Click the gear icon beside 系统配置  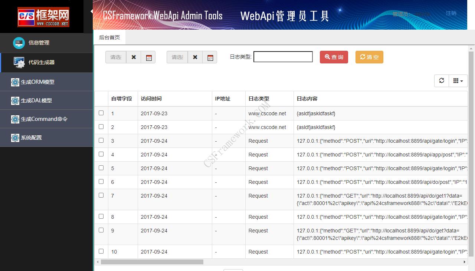(15, 138)
